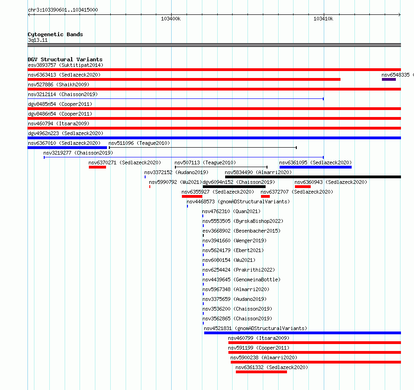
Task: Open nsv5900238 (Almarri2020) variant
Action: 264,357
